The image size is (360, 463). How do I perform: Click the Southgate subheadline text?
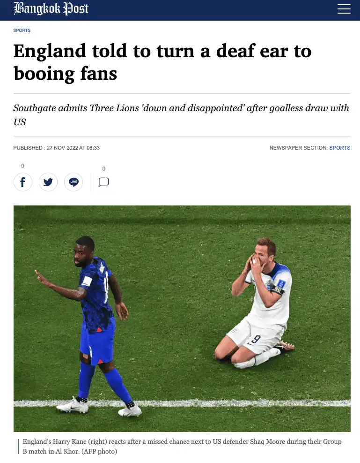tap(181, 115)
